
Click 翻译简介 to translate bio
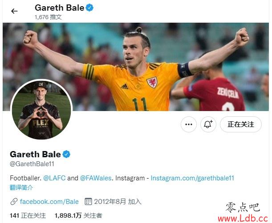pos(21,187)
